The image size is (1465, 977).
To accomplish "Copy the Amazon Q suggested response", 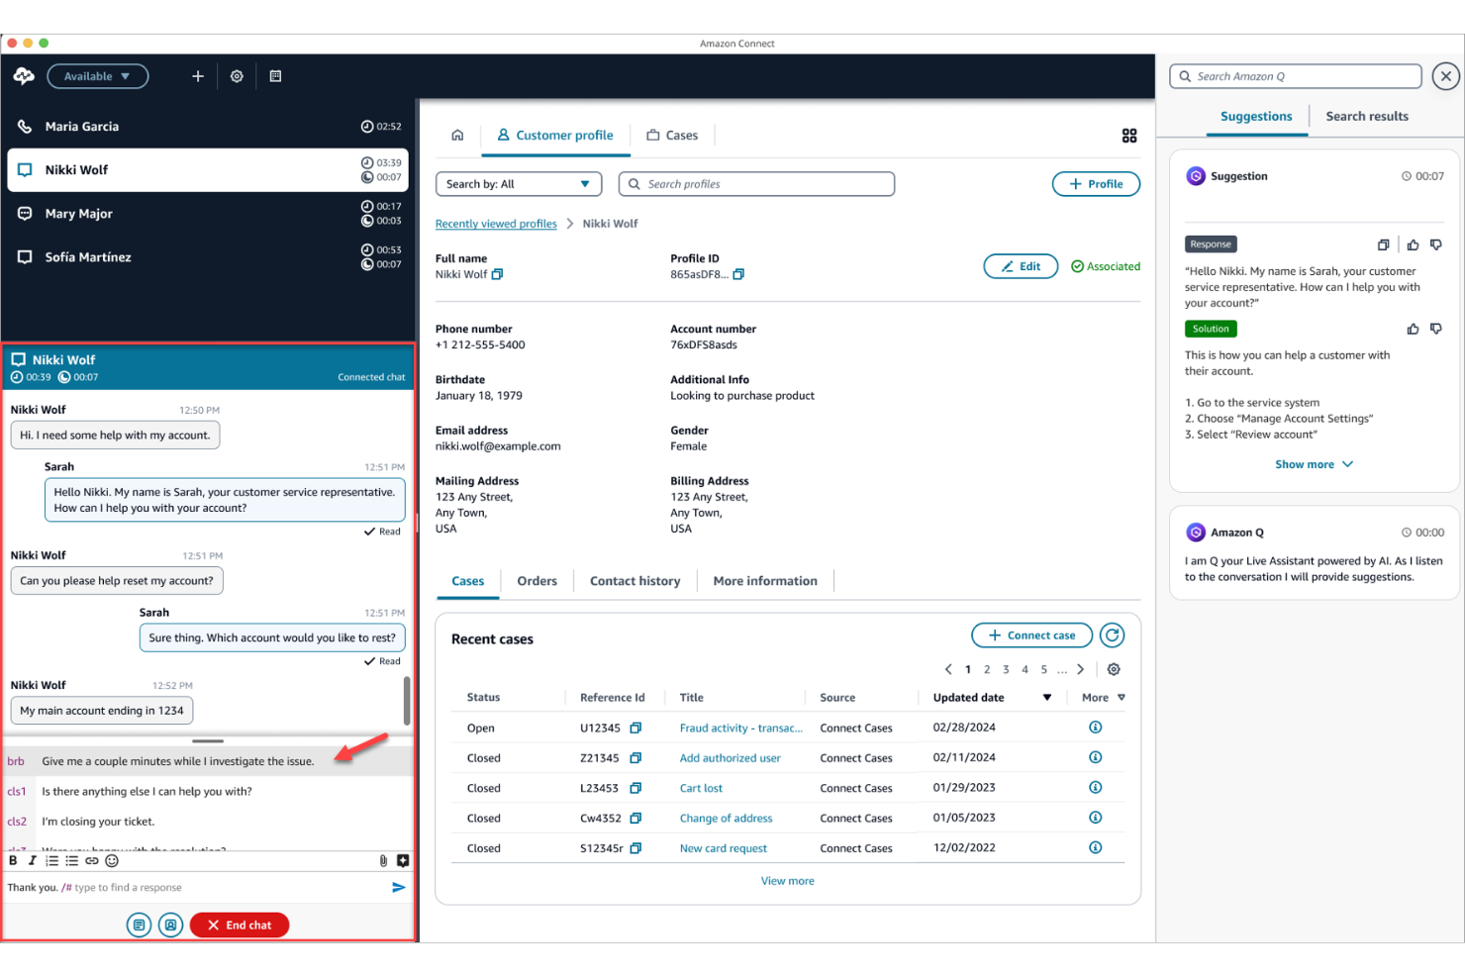I will point(1383,244).
